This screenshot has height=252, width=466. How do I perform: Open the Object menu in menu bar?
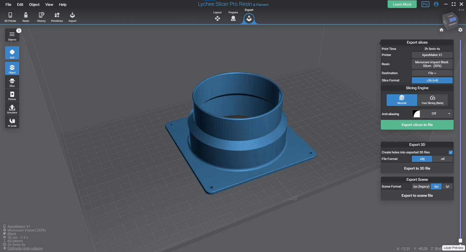click(34, 5)
